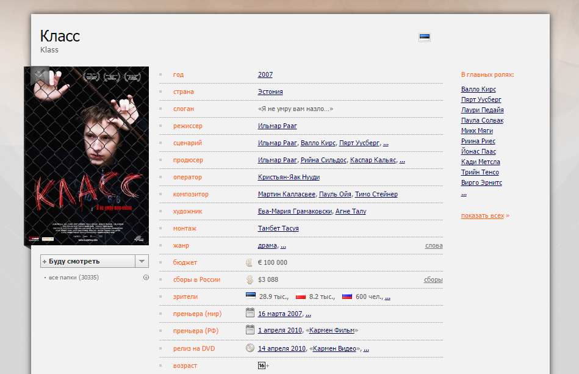Image resolution: width=579 pixels, height=374 pixels.
Task: Click the Estonian flag icon near the title
Action: tap(425, 37)
